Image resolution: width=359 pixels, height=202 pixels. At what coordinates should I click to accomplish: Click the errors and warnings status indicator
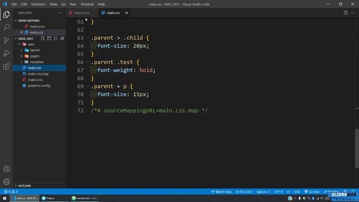click(11, 192)
